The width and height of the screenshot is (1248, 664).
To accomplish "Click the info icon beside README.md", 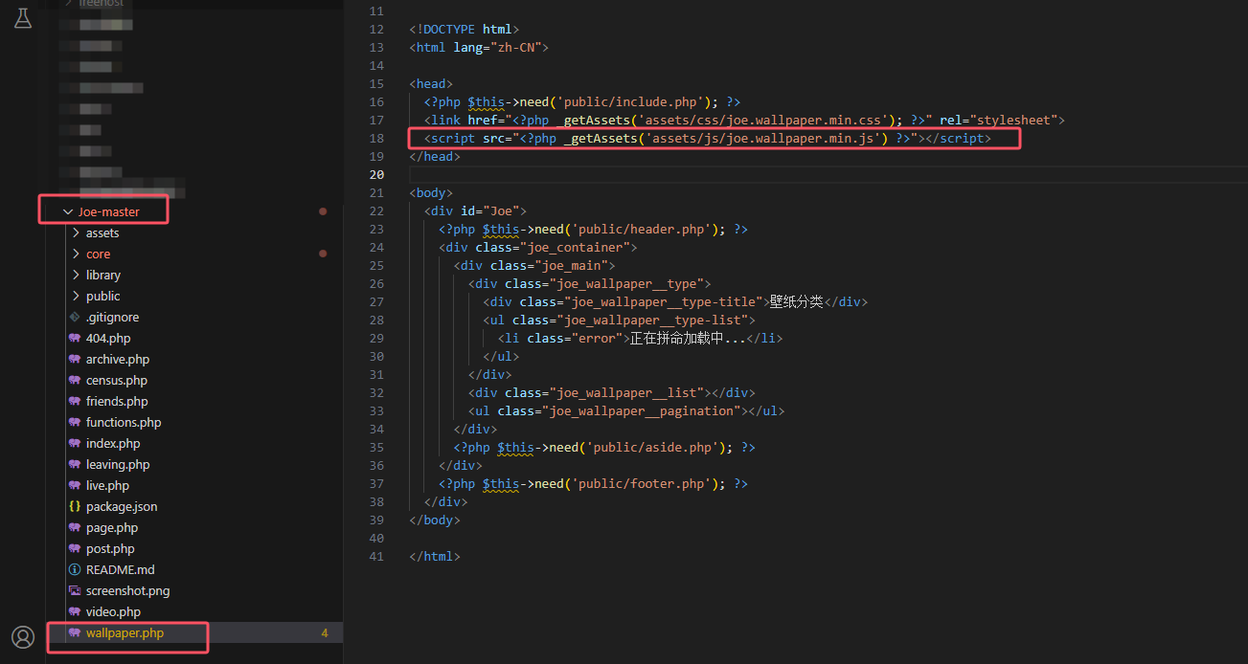I will click(75, 569).
